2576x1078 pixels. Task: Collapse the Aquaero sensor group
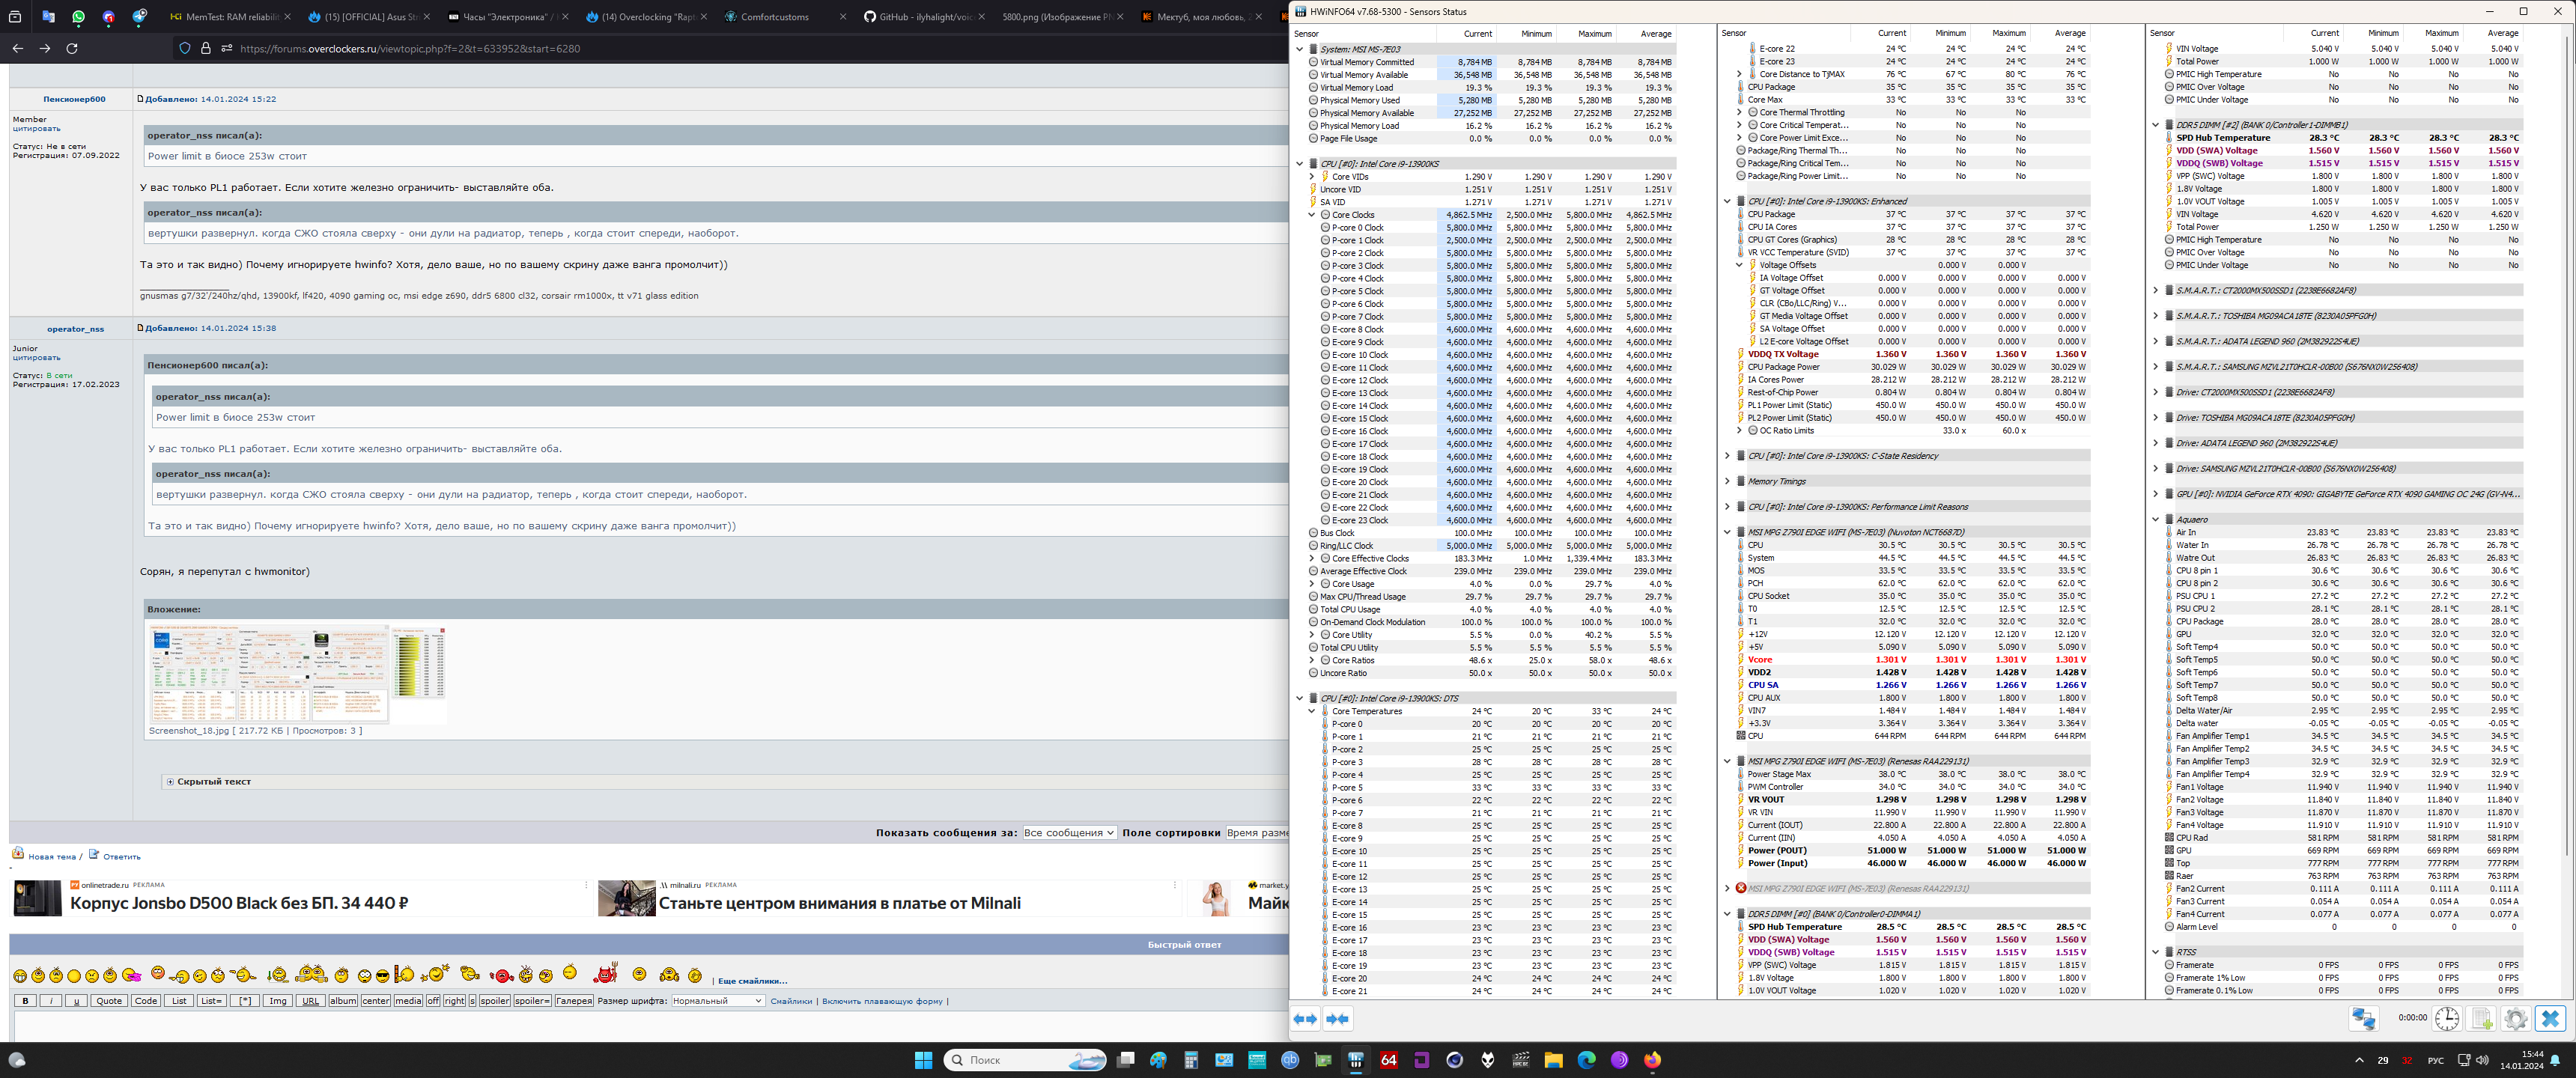2155,519
